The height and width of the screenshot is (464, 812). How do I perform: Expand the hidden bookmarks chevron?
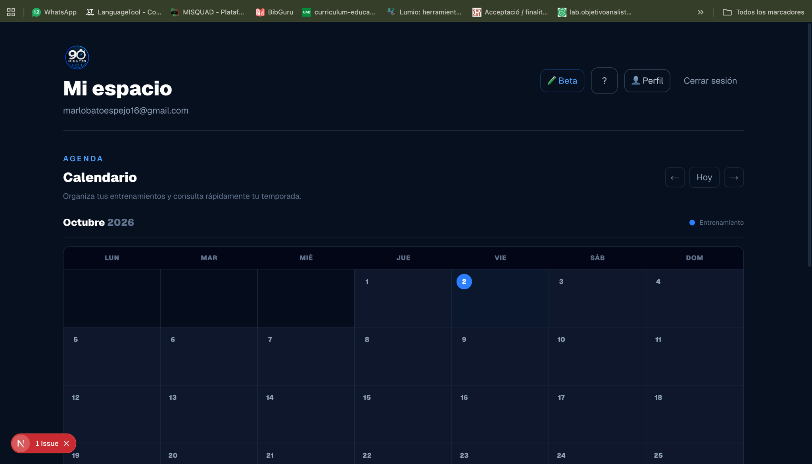pyautogui.click(x=701, y=12)
